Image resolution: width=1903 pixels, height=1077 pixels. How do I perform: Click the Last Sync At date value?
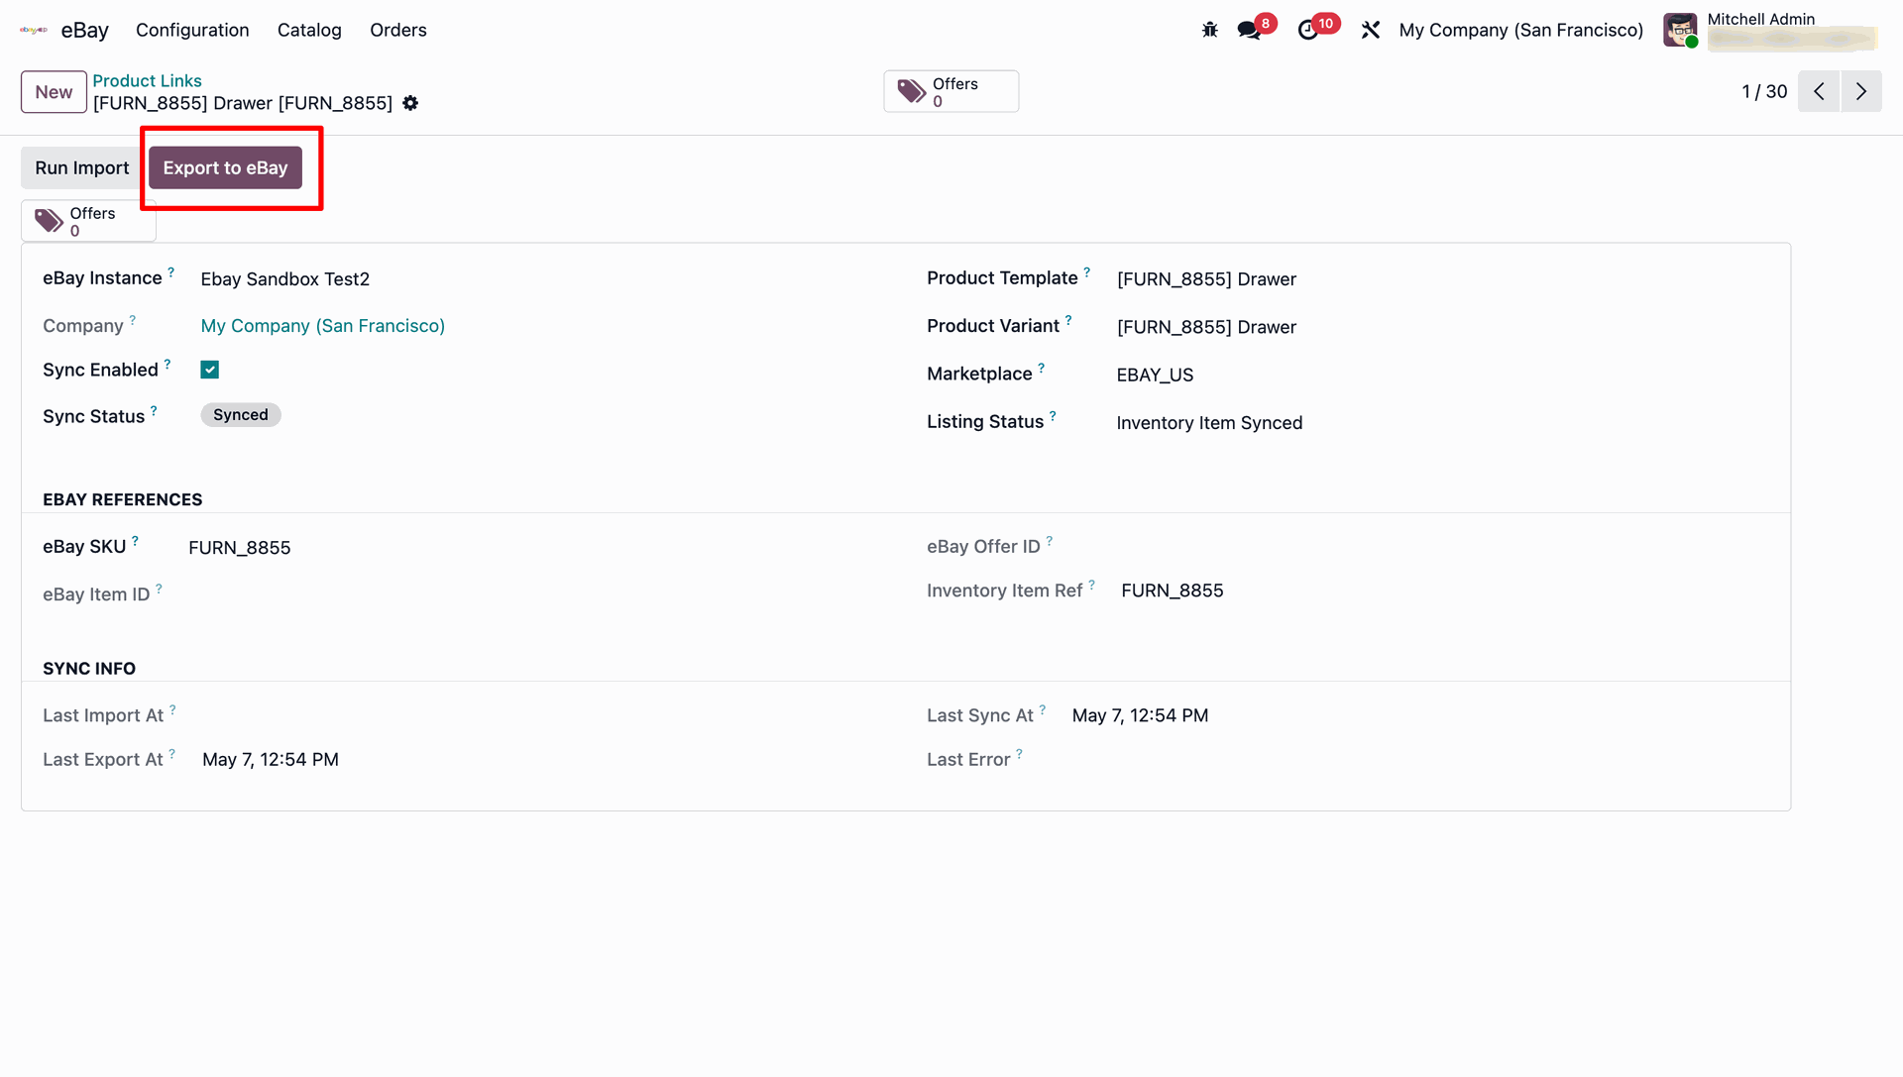pyautogui.click(x=1140, y=715)
